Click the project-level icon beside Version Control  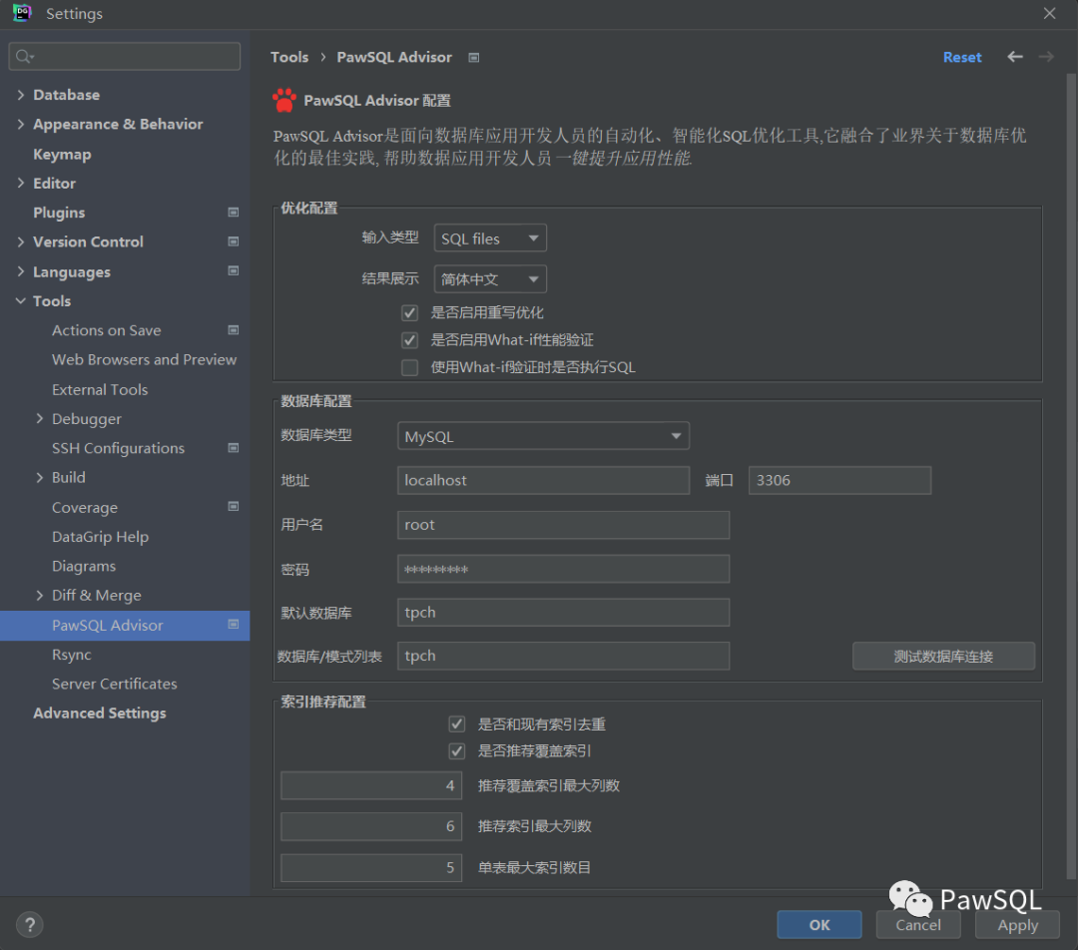tap(234, 241)
